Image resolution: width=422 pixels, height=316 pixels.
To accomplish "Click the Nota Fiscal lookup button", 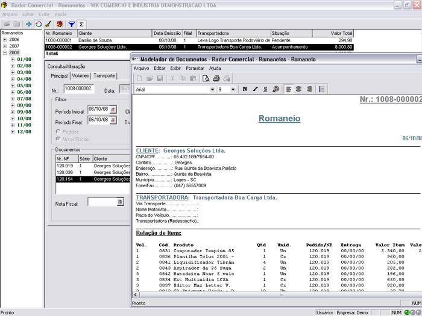I will [120, 202].
